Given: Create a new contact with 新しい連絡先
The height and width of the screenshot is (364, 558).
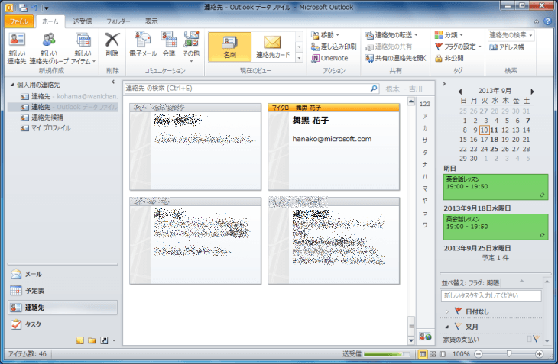Looking at the screenshot, I should pos(17,48).
